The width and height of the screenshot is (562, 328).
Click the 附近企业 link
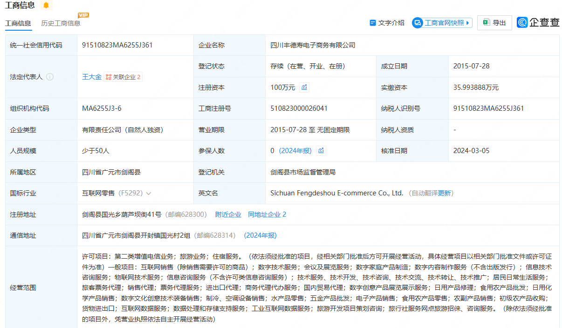[228, 214]
